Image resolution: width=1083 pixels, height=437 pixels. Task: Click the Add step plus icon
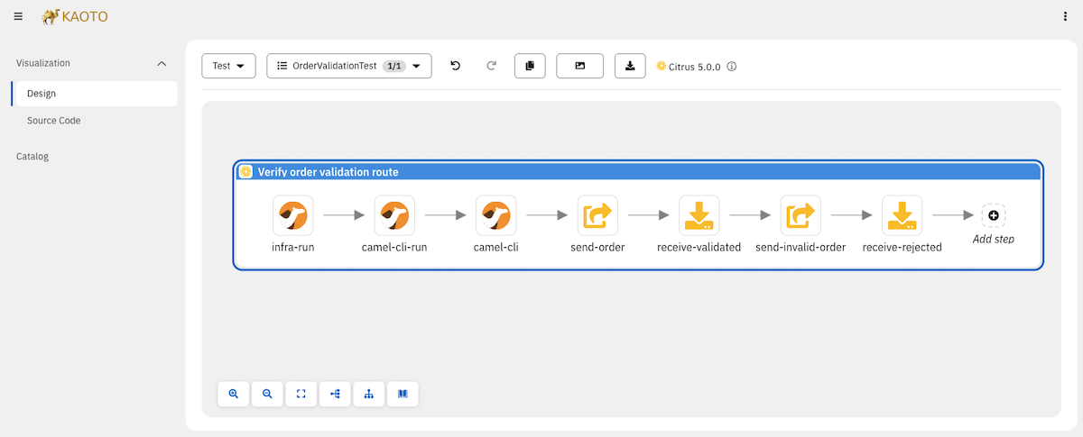tap(994, 216)
